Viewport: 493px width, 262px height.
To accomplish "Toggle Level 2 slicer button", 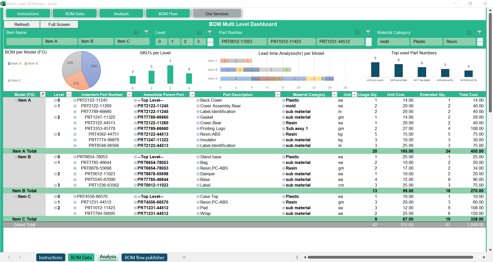I will point(187,41).
